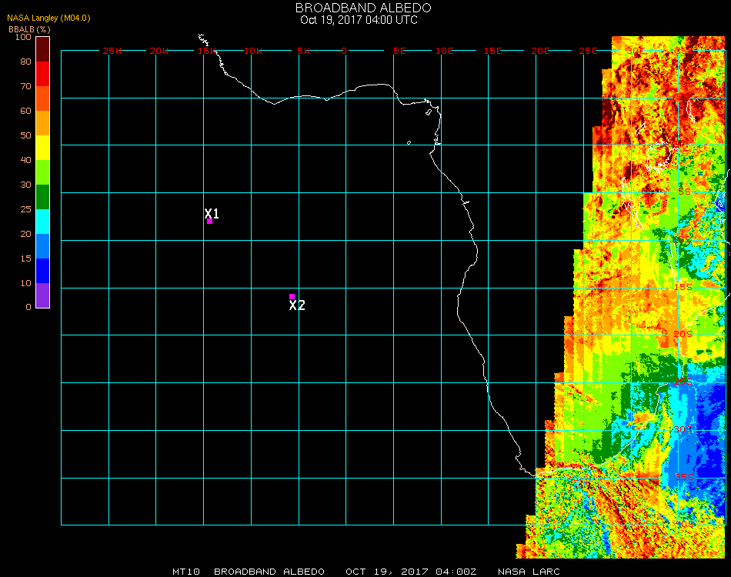The image size is (731, 577).
Task: Click the 15S latitude label
Action: (x=683, y=287)
